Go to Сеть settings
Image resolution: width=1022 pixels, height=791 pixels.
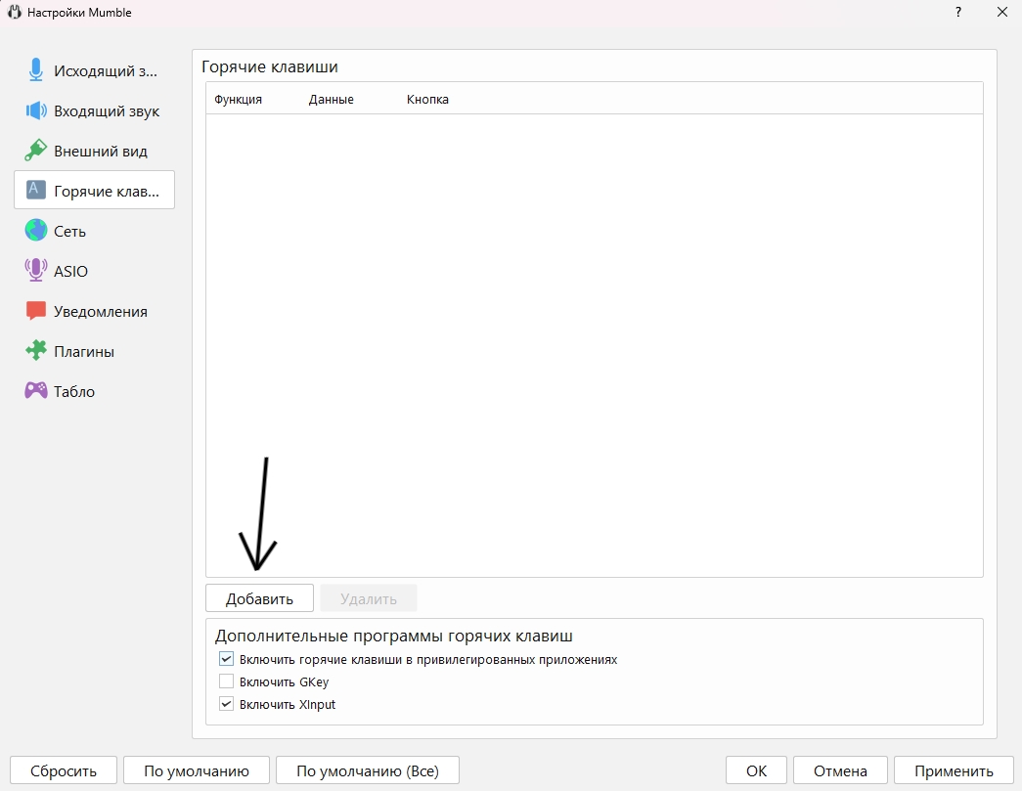[95, 231]
